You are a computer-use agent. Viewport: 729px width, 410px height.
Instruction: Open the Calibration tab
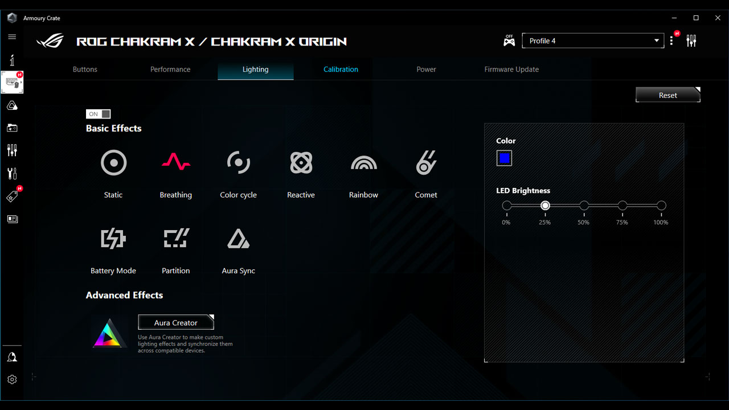click(x=341, y=69)
